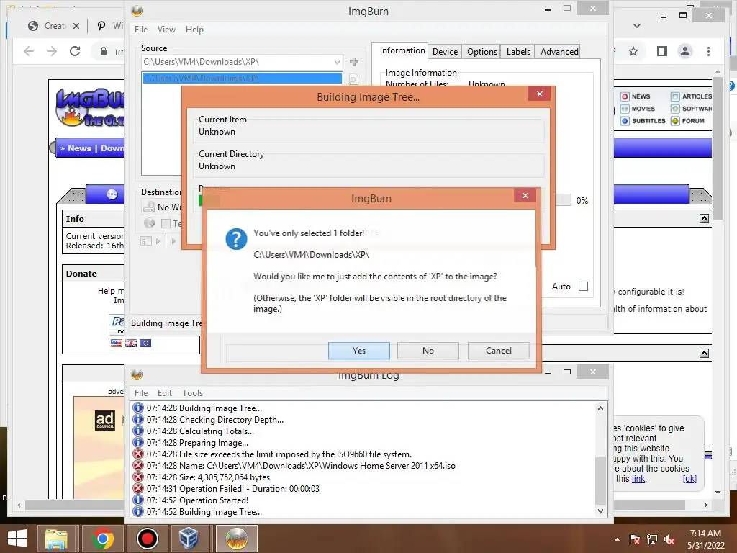
Task: Click the News link in site navigation
Action: [x=79, y=148]
